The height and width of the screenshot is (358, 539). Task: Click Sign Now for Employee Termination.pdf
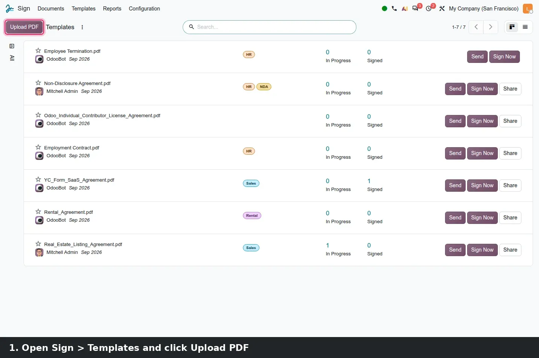click(x=505, y=57)
